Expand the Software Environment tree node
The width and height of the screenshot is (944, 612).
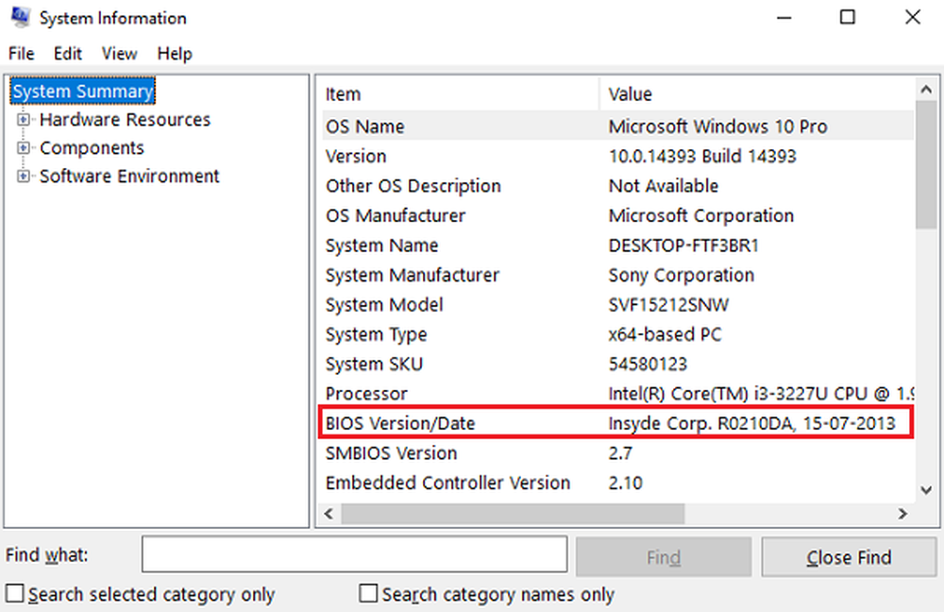[24, 177]
